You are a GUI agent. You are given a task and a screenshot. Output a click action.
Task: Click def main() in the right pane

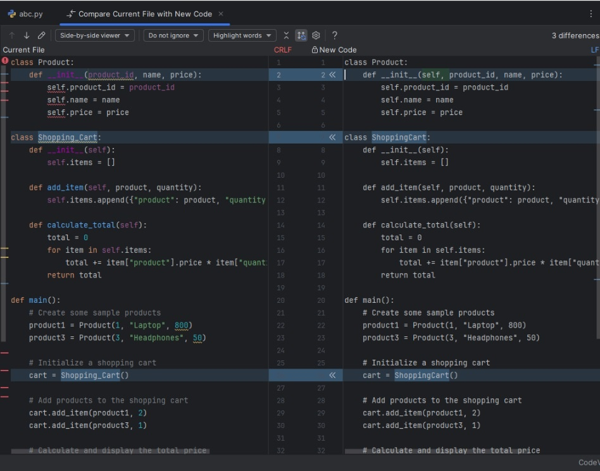pos(369,300)
